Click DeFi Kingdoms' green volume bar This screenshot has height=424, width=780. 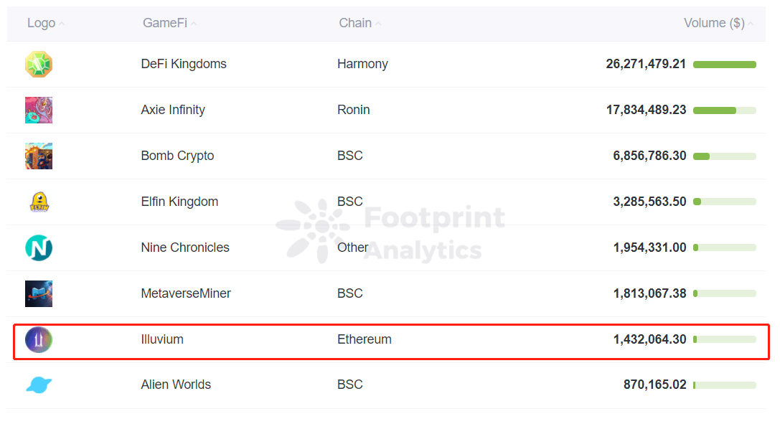click(x=725, y=64)
